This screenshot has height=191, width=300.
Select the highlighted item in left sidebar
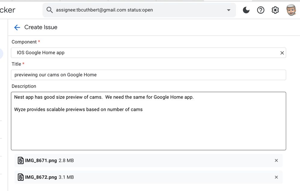(2, 54)
